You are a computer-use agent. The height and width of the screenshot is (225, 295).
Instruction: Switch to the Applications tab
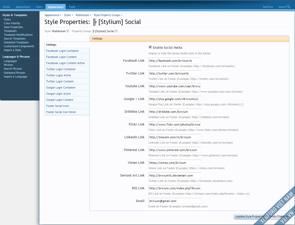point(23,7)
